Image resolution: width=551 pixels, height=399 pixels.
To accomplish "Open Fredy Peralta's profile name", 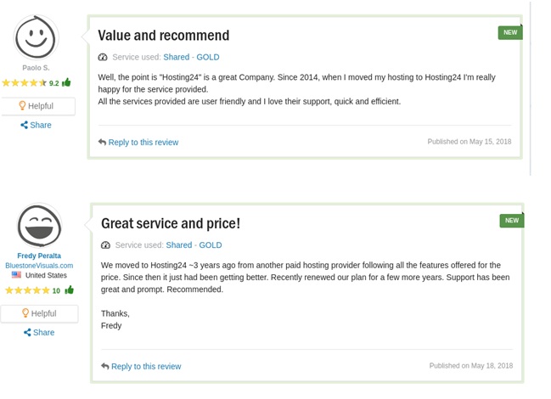I will (x=39, y=256).
